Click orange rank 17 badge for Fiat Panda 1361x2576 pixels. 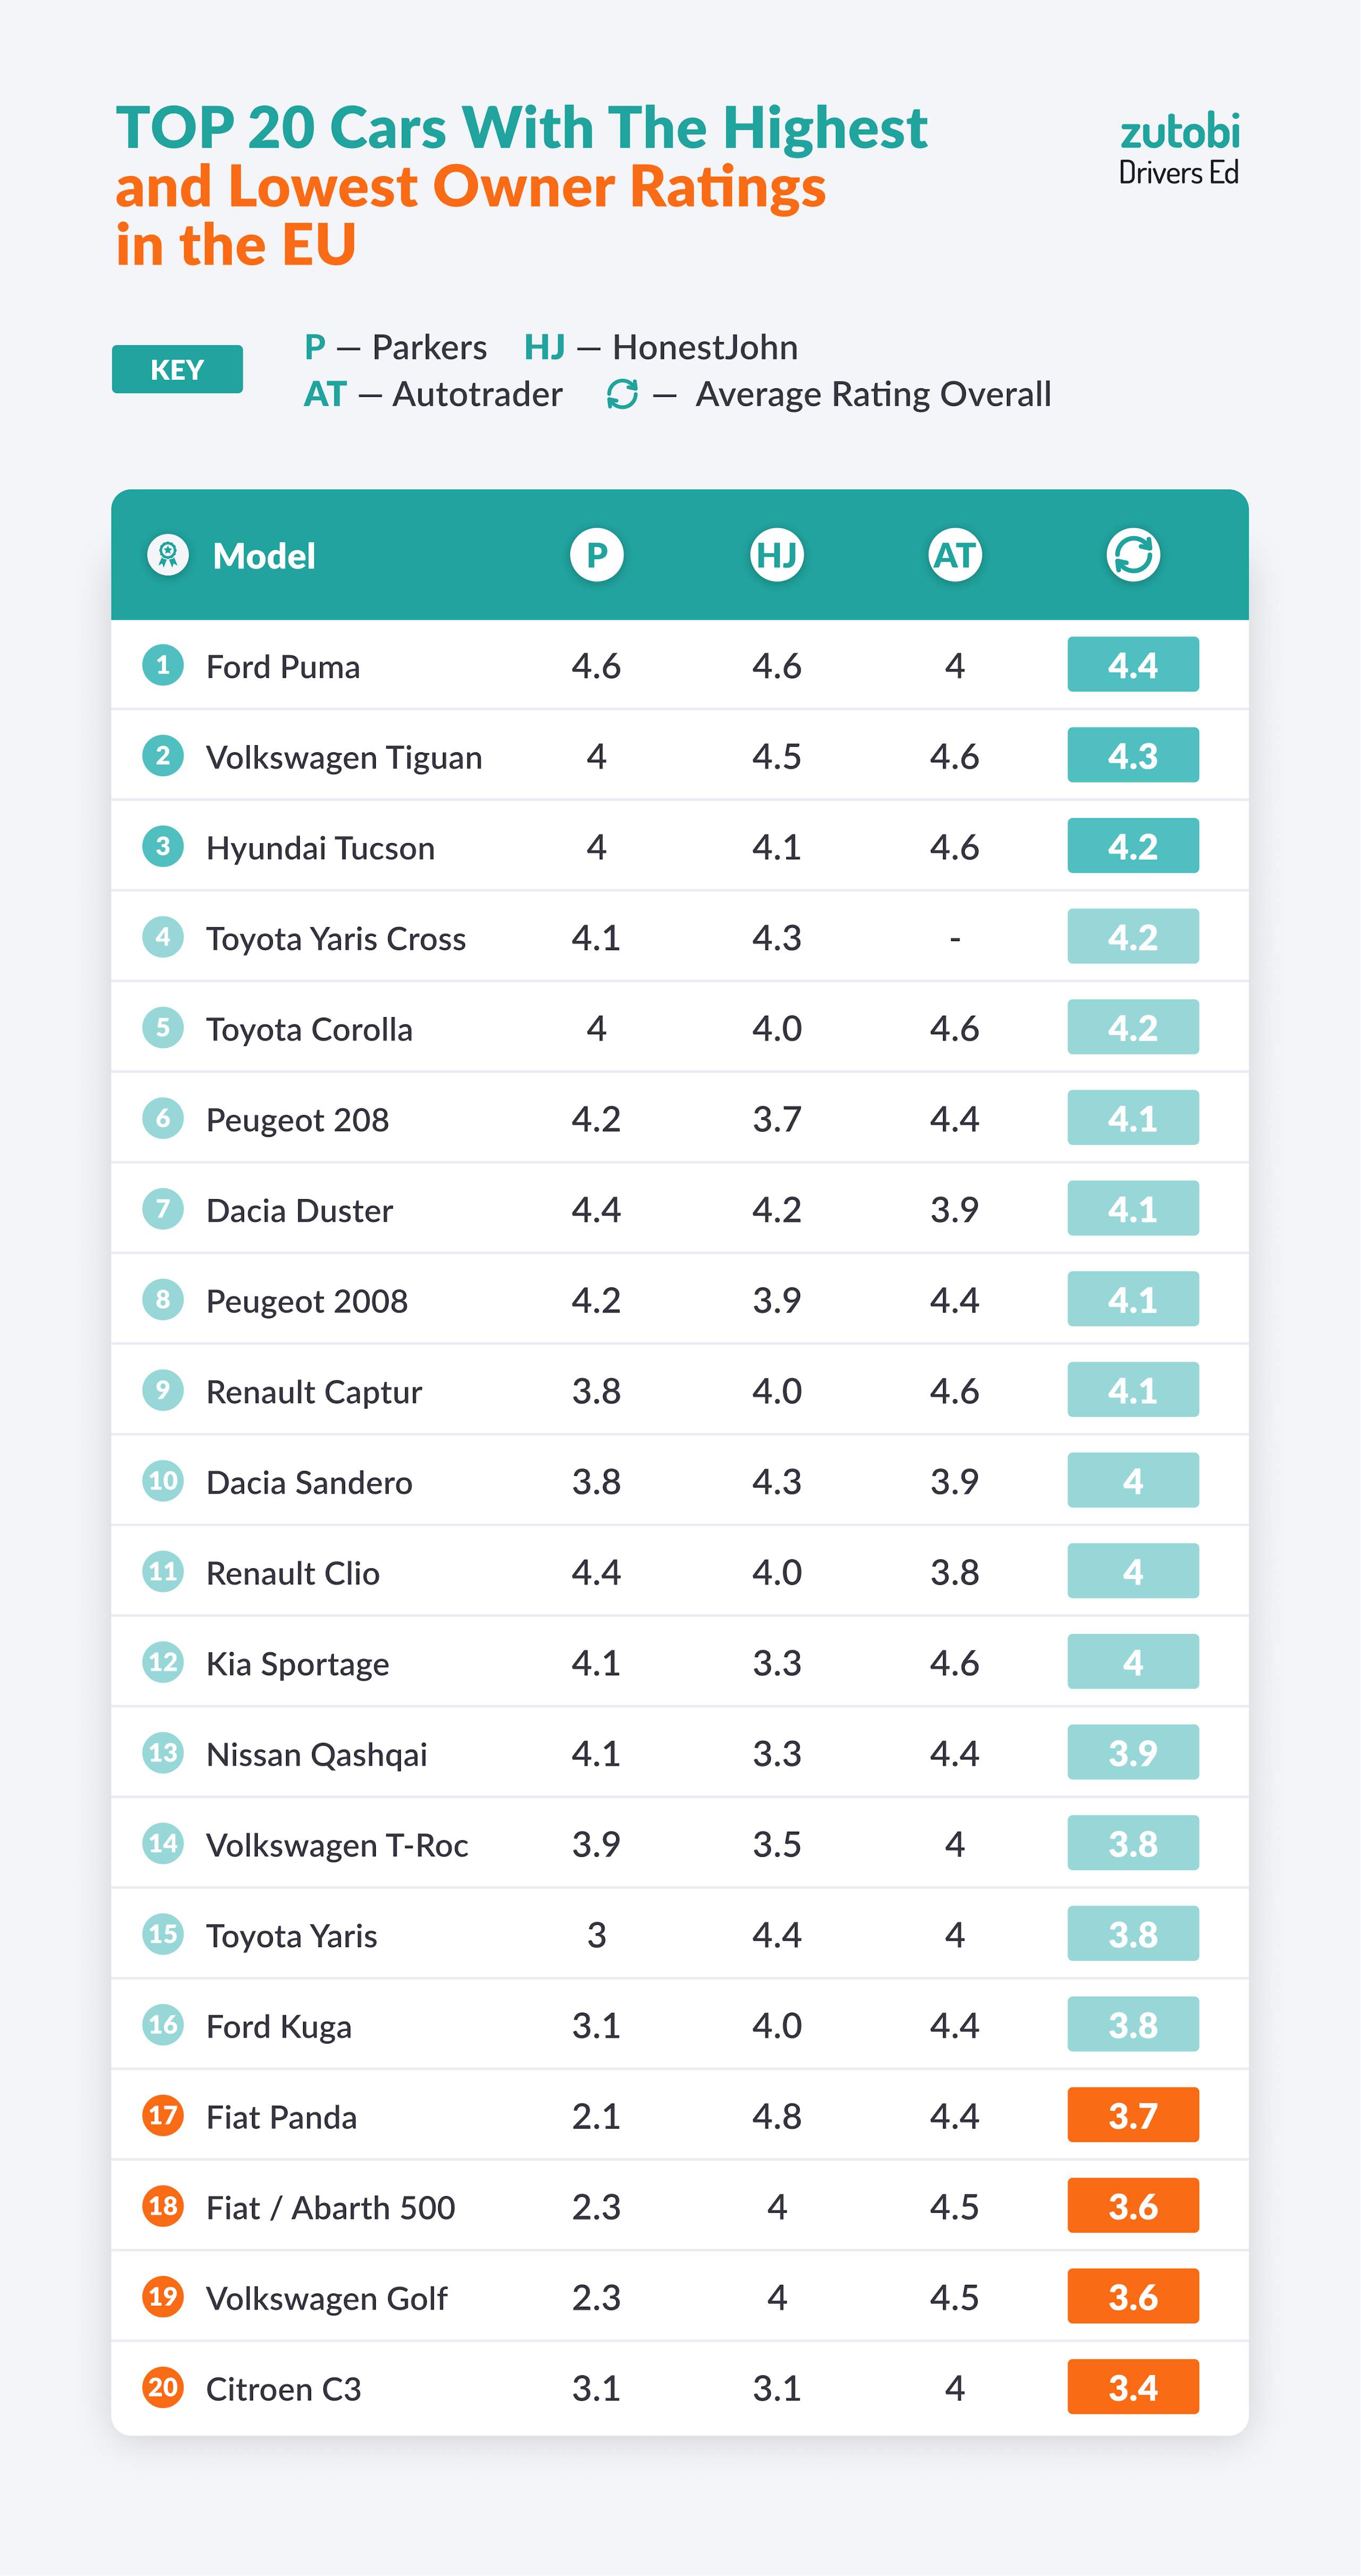tap(163, 2115)
